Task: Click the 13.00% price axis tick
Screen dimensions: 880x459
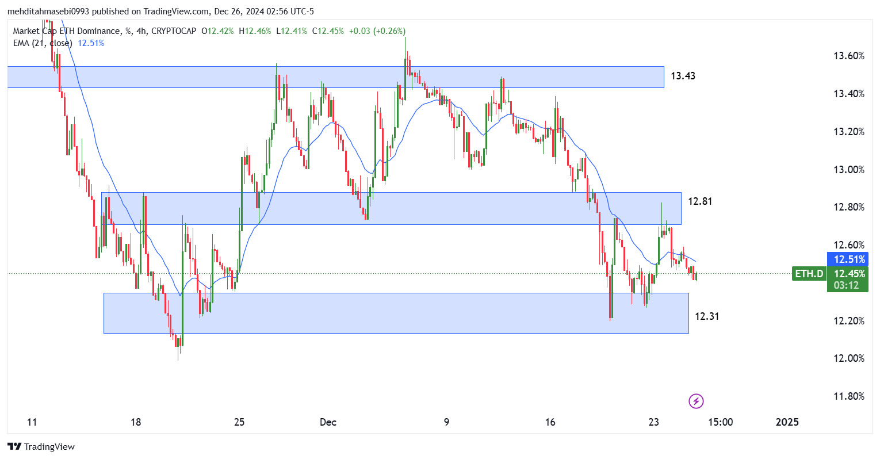Action: 849,170
